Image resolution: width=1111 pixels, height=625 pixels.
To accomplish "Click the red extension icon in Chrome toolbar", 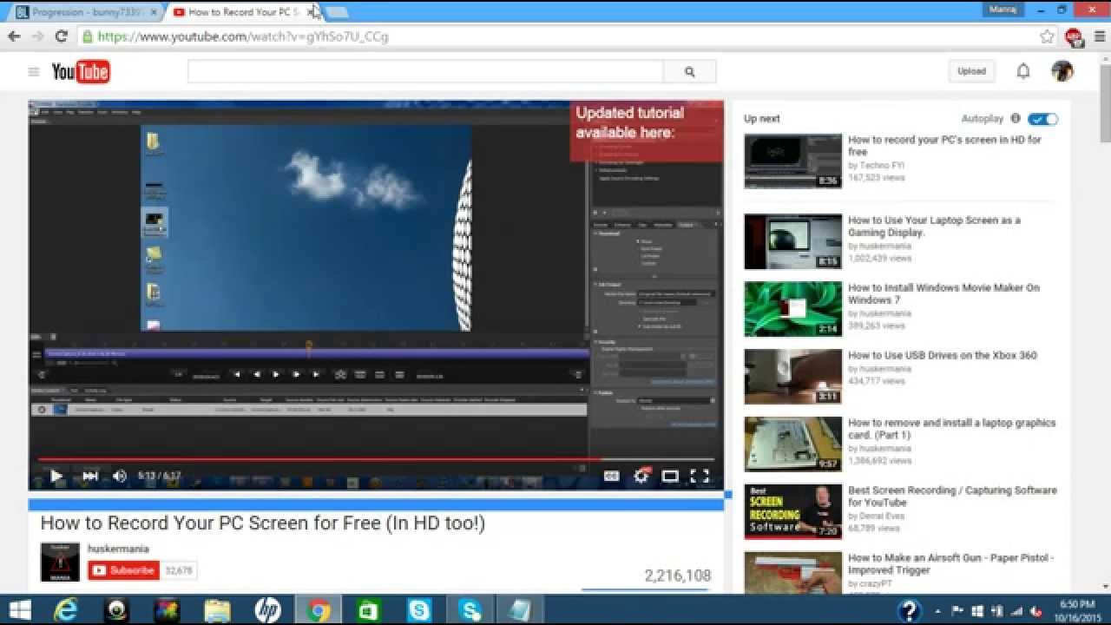I will coord(1074,36).
